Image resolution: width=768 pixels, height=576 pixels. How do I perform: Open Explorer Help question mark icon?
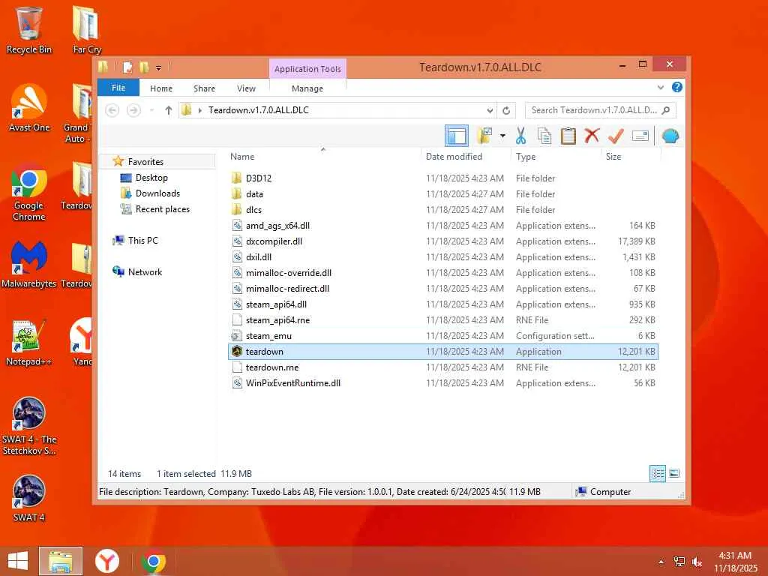[x=677, y=87]
